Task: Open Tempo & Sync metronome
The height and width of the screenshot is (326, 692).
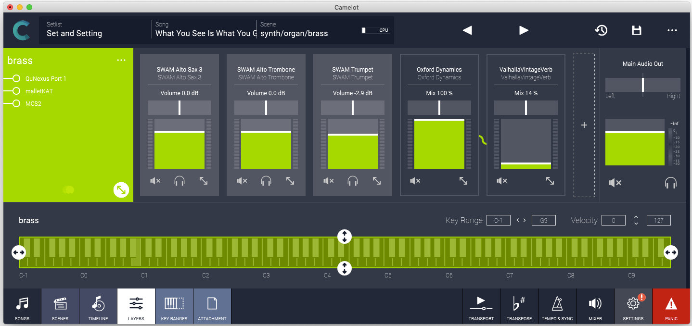Action: (x=557, y=306)
